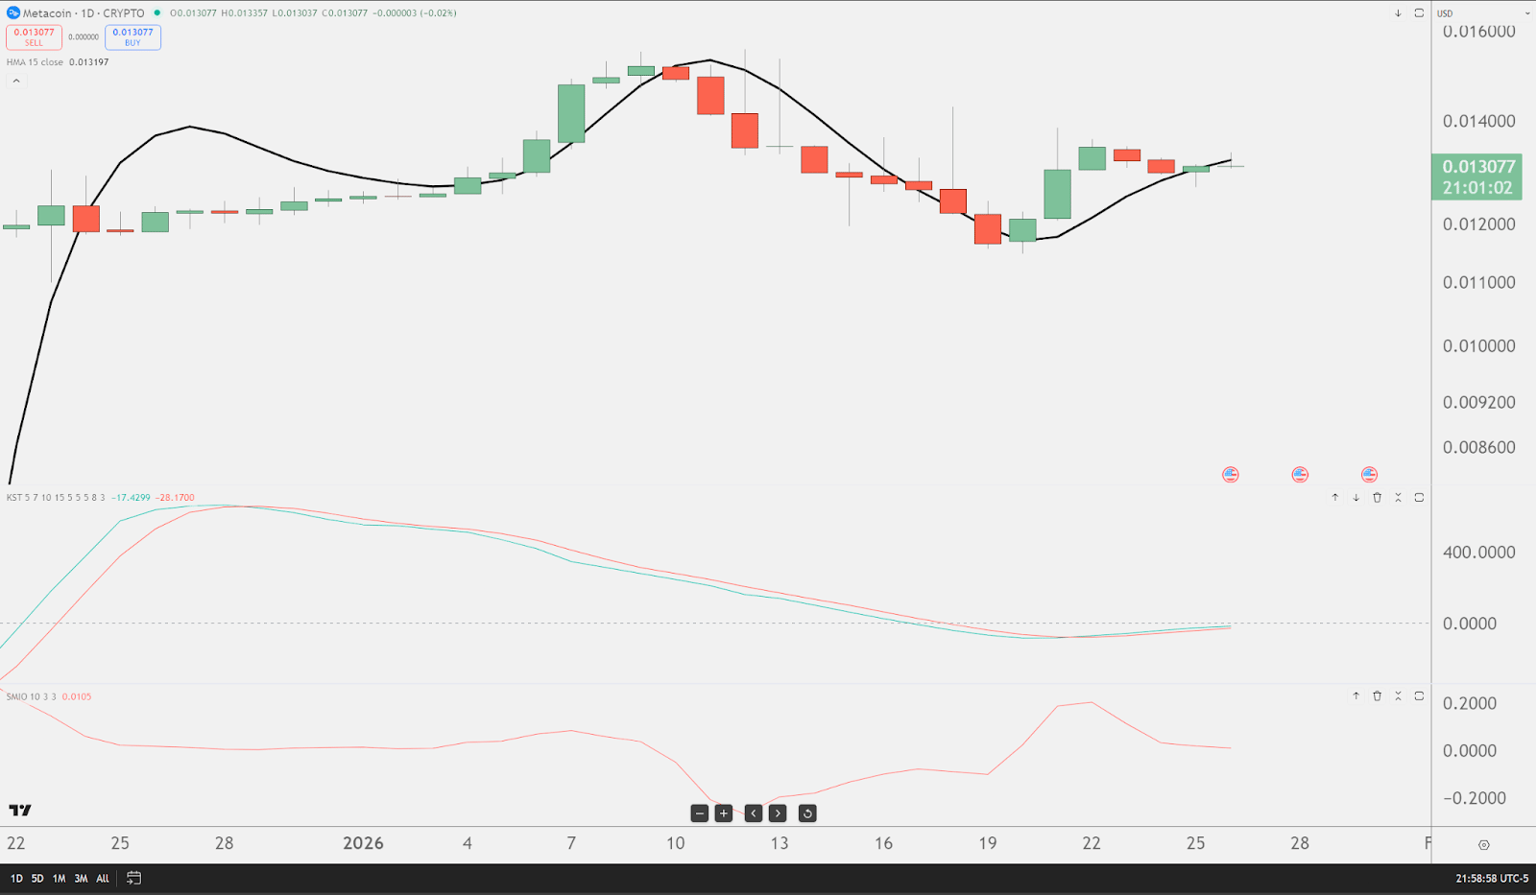Click the 0.016000 price axis label
The height and width of the screenshot is (895, 1536).
[x=1479, y=31]
